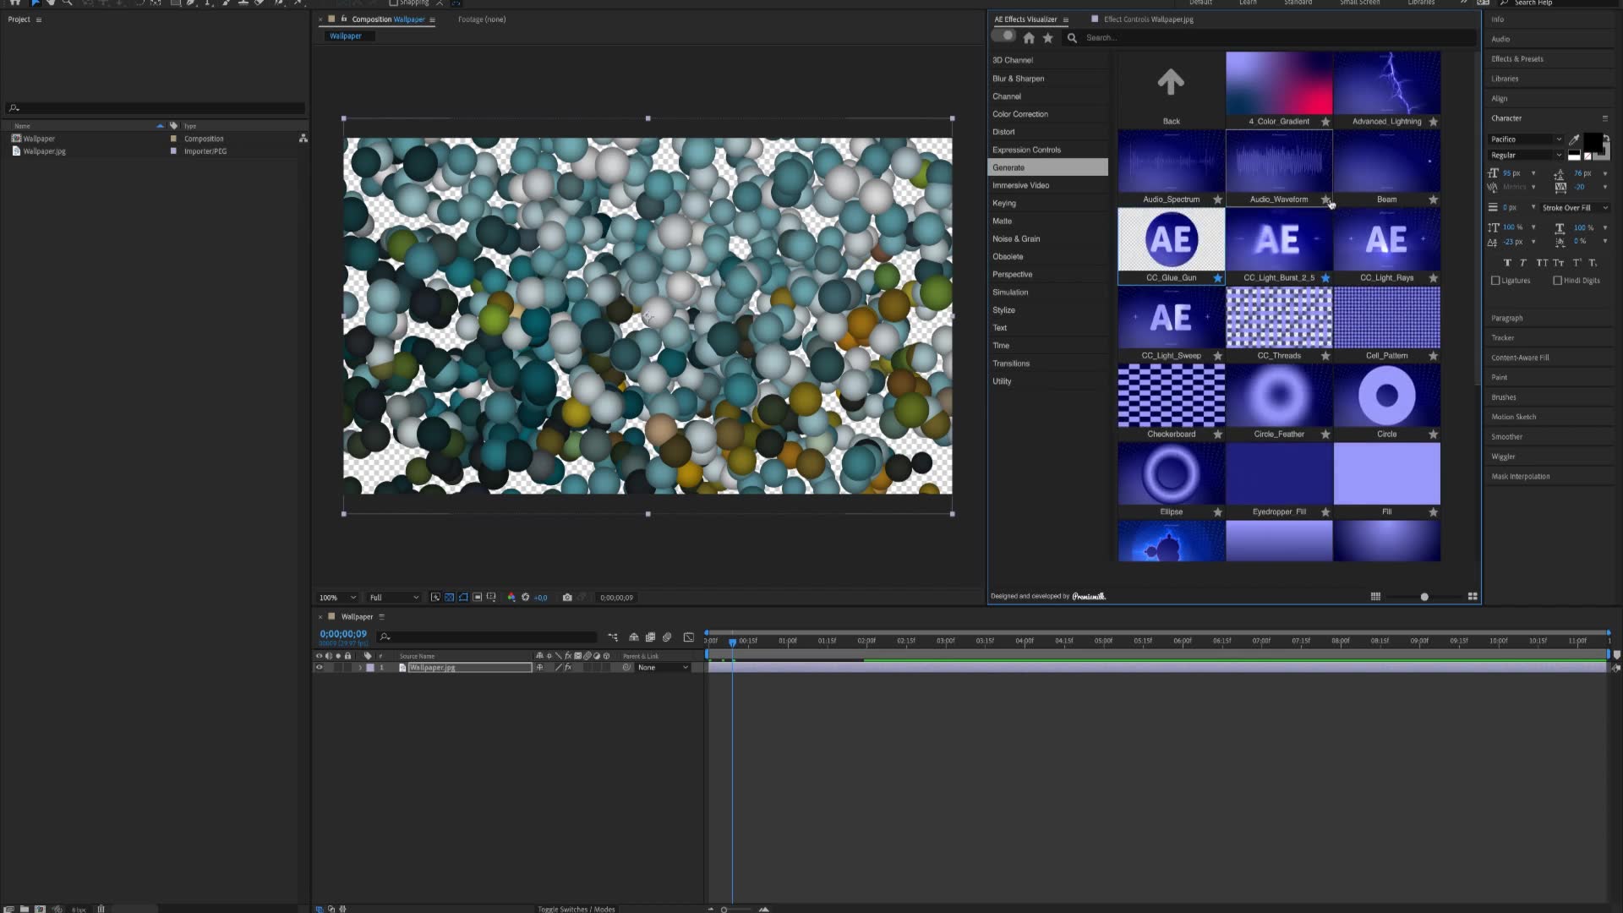The image size is (1623, 913).
Task: Click eyedropper icon in Character panel
Action: [x=1574, y=139]
